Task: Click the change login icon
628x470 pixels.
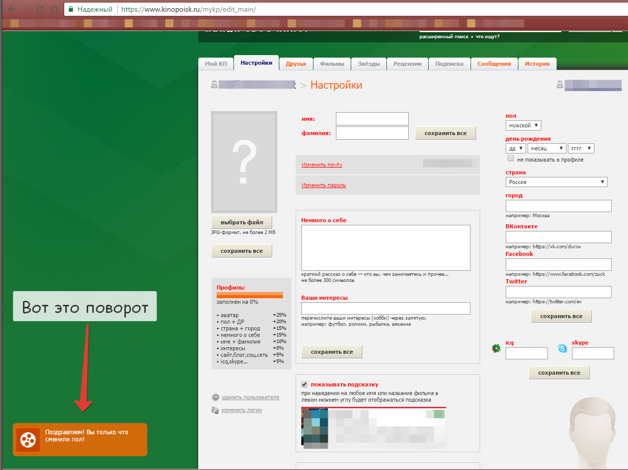Action: pyautogui.click(x=216, y=410)
